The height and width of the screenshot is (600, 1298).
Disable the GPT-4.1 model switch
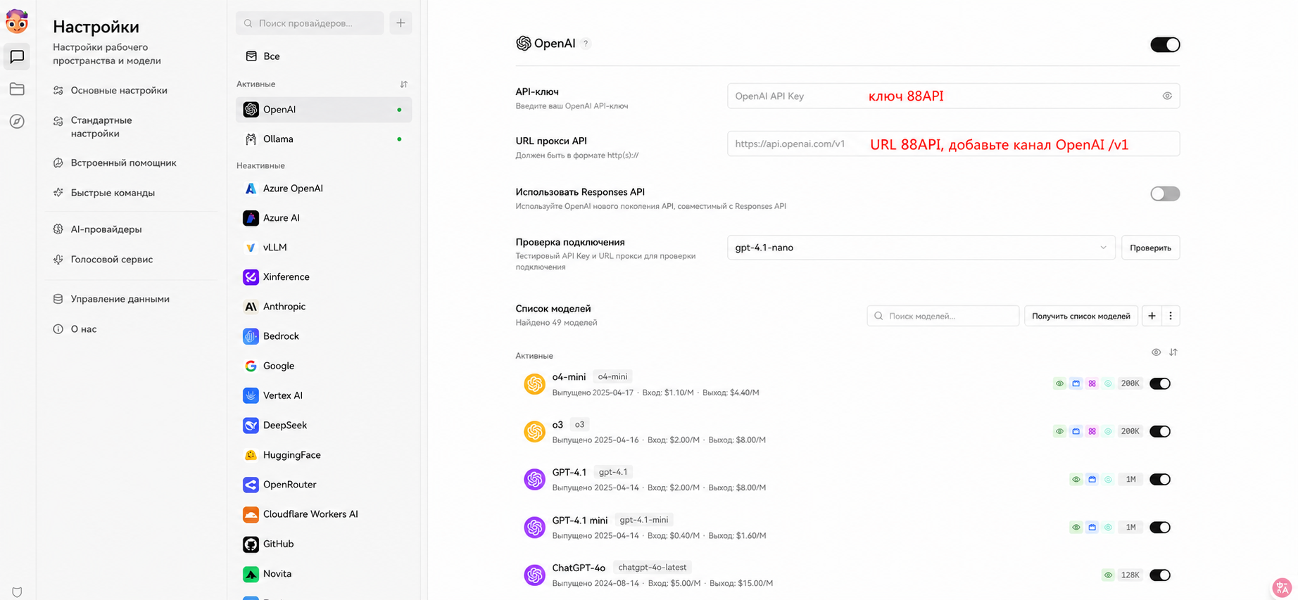click(1160, 479)
